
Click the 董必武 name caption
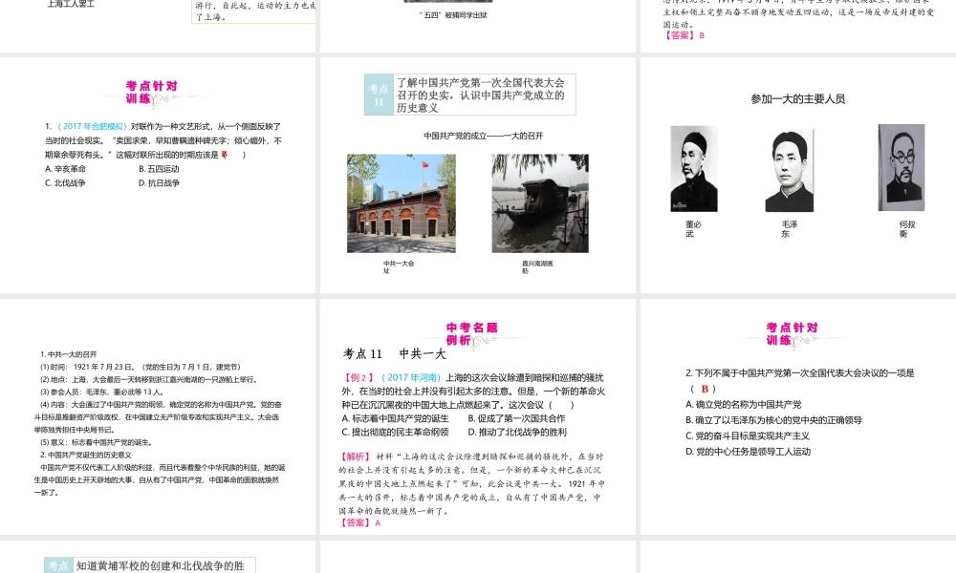(693, 229)
